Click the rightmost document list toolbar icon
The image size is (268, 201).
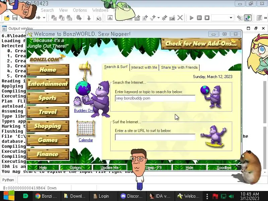(x=259, y=18)
